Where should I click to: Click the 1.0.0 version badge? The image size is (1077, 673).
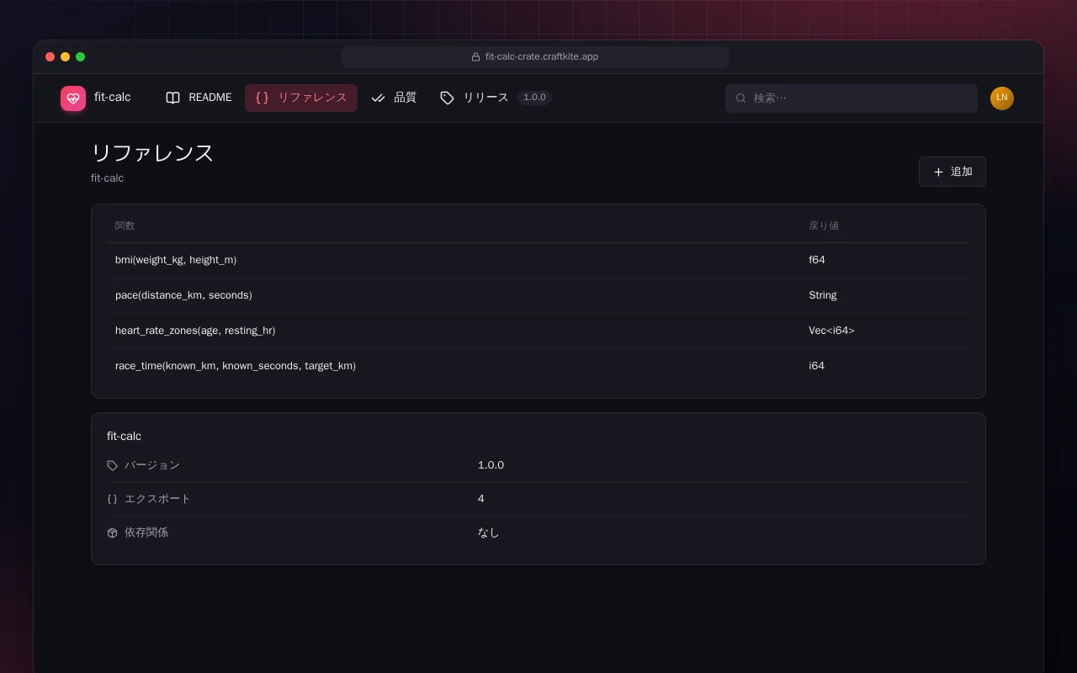click(534, 98)
